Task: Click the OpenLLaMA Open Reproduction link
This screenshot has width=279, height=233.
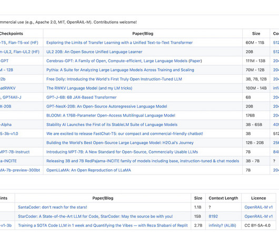Action: click(x=88, y=170)
